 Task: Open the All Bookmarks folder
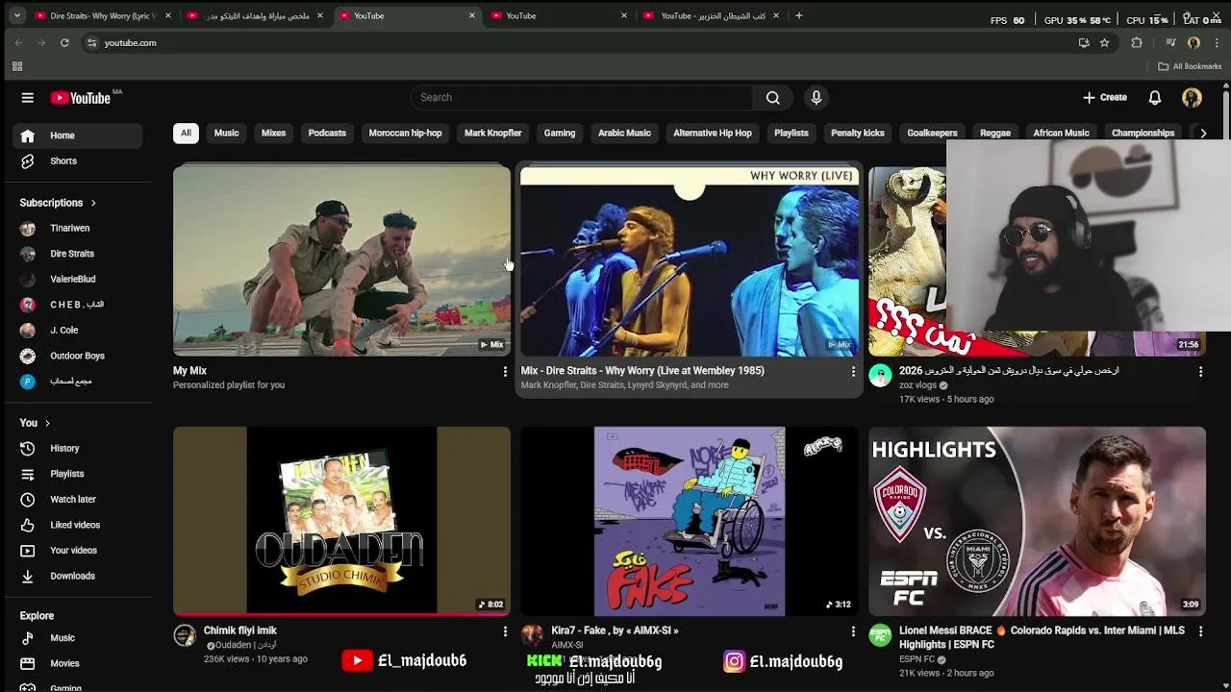coord(1190,66)
